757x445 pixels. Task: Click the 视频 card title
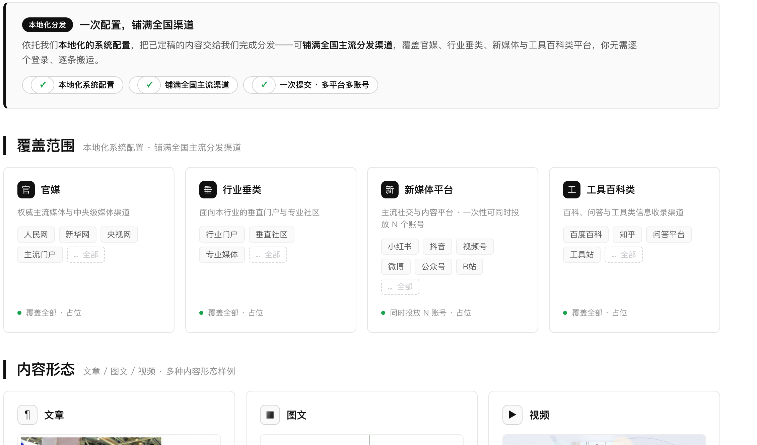tap(539, 415)
